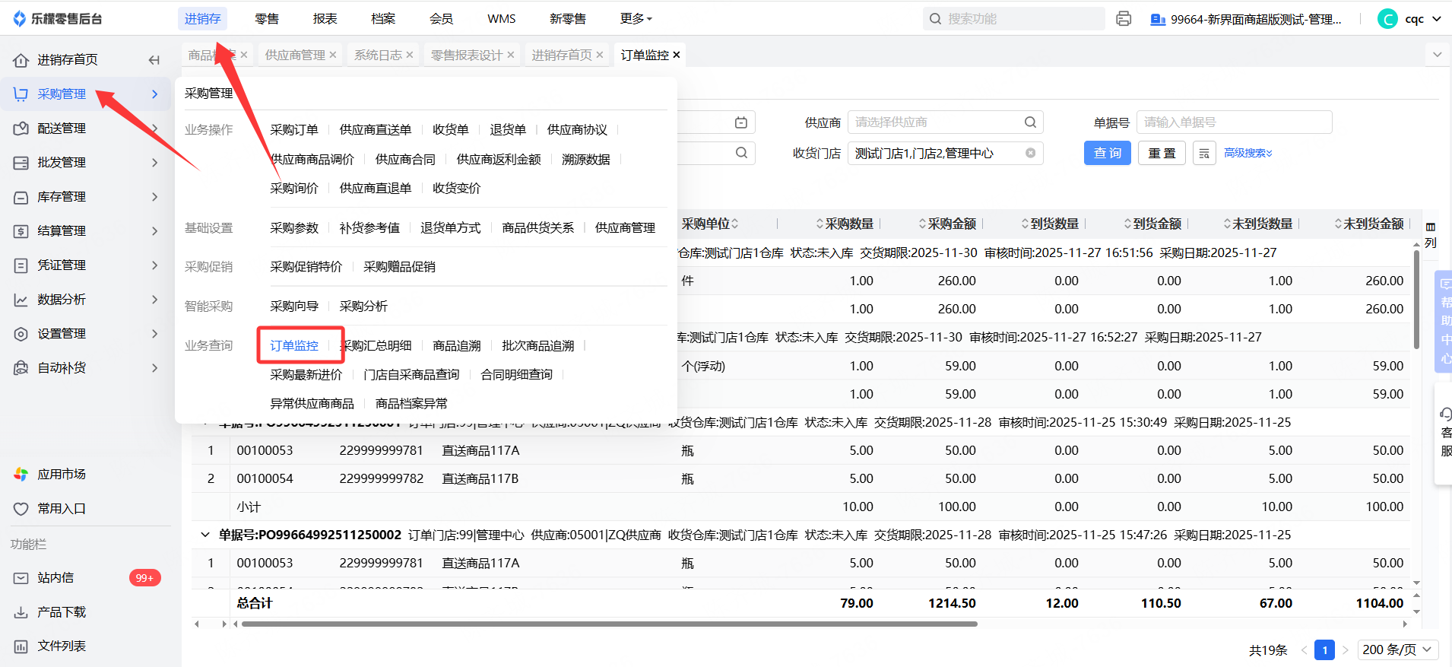Open 收货单 in the purchasing menu

451,130
